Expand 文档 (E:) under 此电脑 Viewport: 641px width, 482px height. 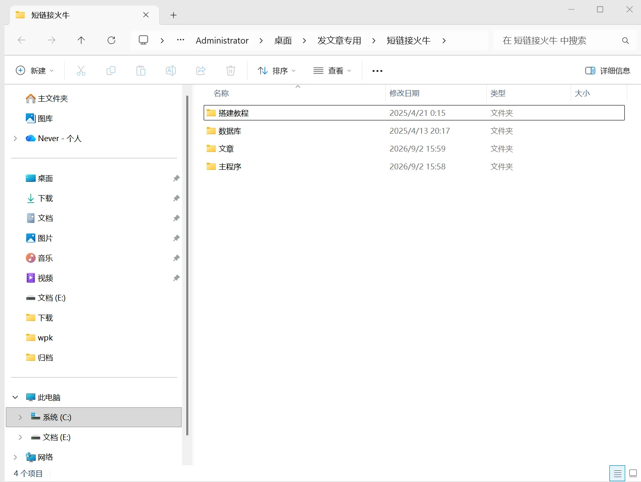click(x=20, y=437)
